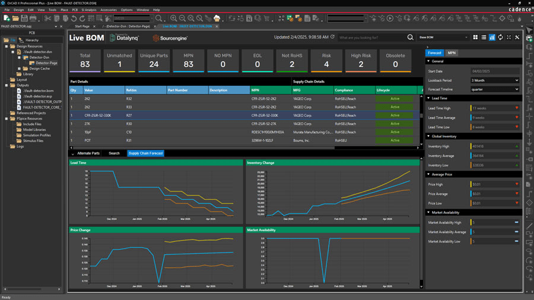The height and width of the screenshot is (300, 534).
Task: Click the Start Date field
Action: click(x=495, y=71)
